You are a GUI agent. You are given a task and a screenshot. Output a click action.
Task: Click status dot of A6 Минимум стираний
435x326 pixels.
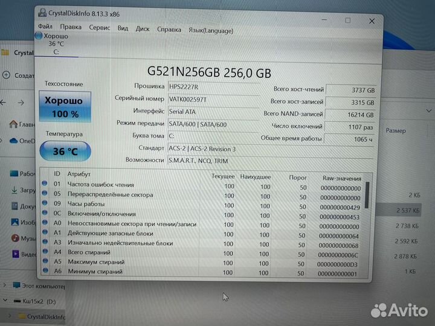46,270
